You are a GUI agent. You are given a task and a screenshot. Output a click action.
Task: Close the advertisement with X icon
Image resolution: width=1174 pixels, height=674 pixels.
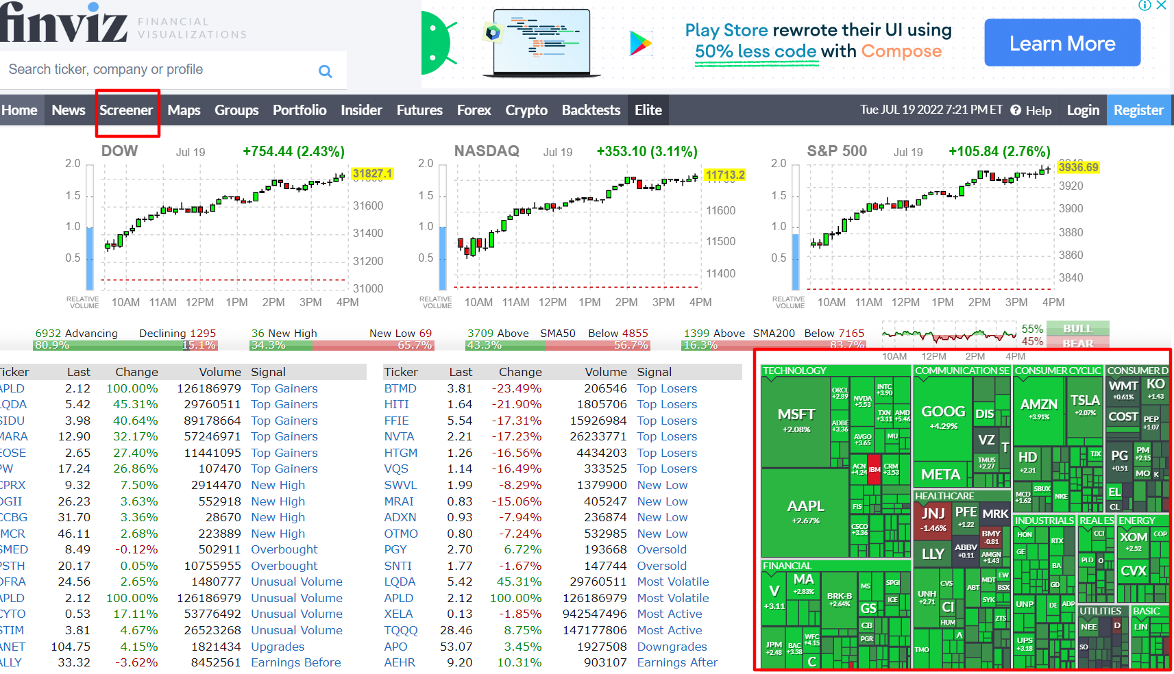[1161, 5]
